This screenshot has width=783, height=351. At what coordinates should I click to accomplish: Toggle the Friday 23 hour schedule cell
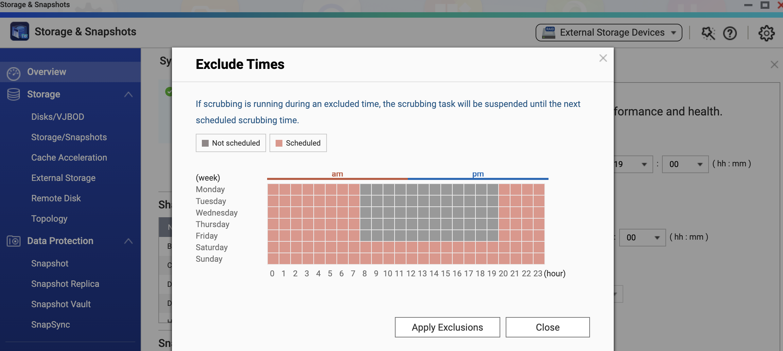point(539,236)
